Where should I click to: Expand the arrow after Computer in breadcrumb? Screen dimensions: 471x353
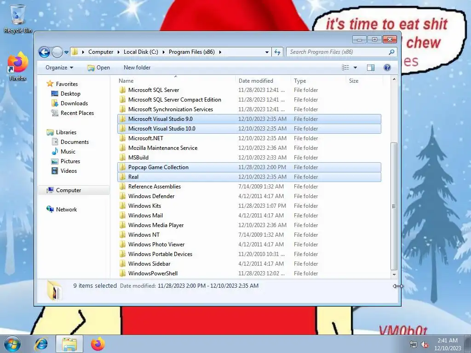[119, 52]
